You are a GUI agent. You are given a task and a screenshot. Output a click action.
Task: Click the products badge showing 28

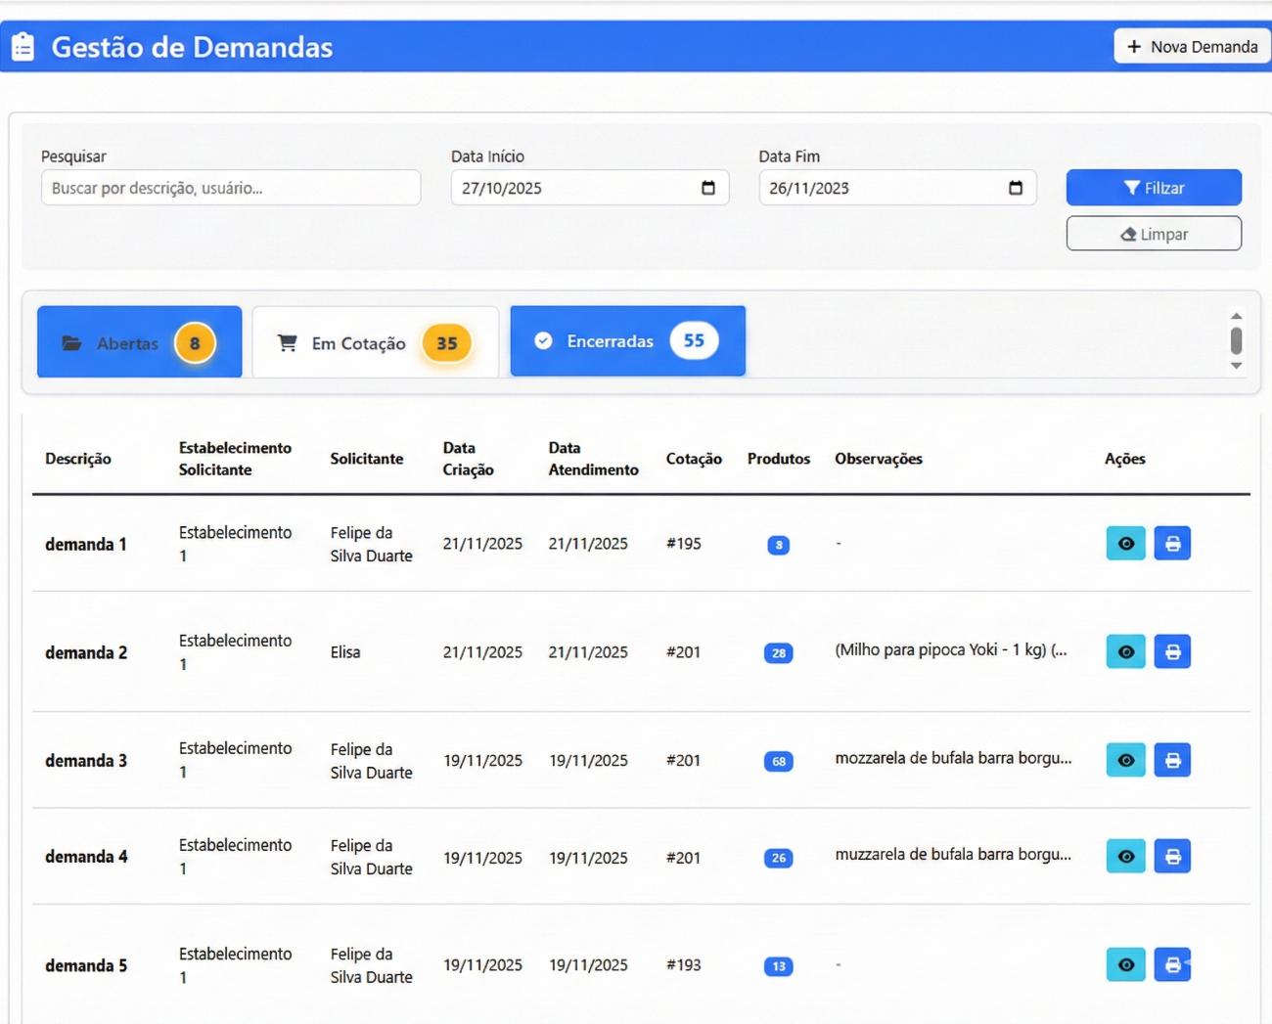[778, 653]
